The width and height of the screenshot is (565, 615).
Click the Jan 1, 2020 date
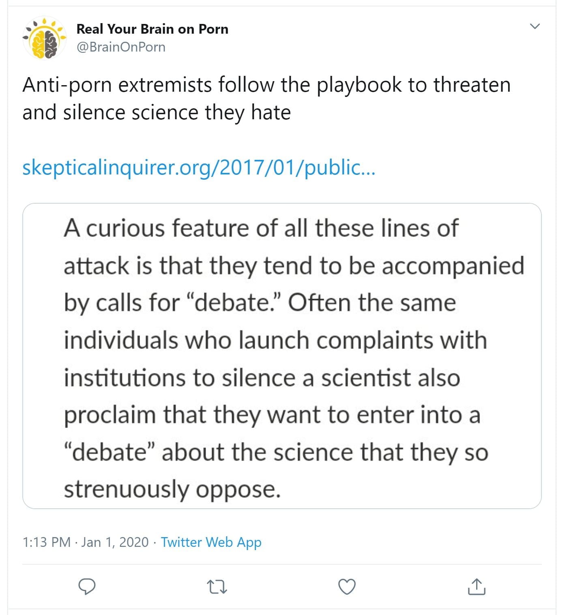pos(115,542)
